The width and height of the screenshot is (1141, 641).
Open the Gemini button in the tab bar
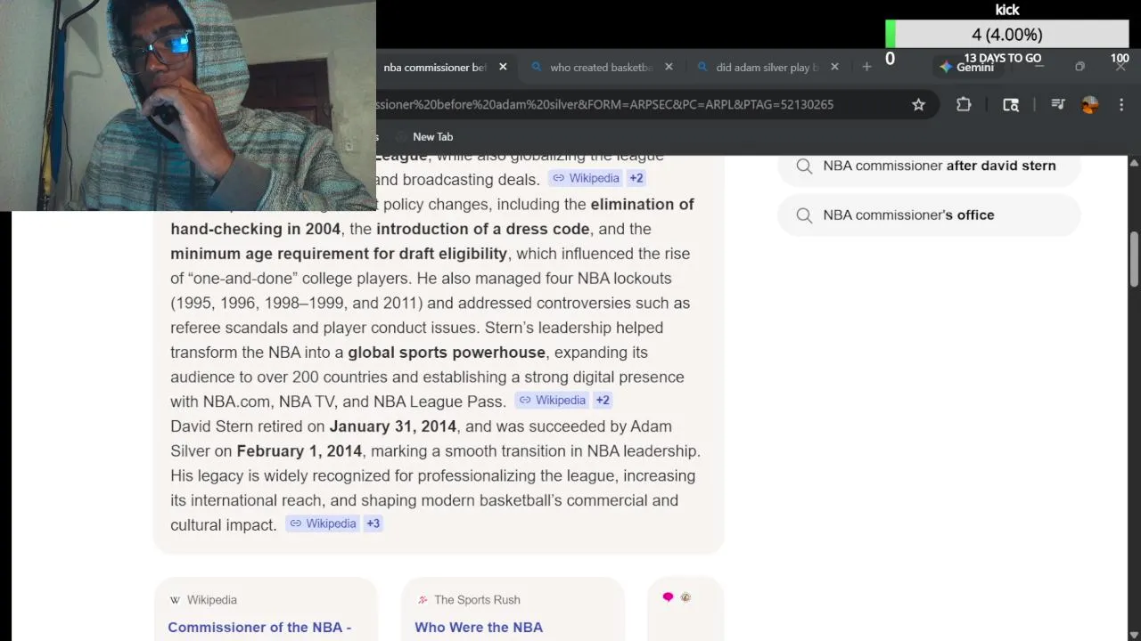966,67
